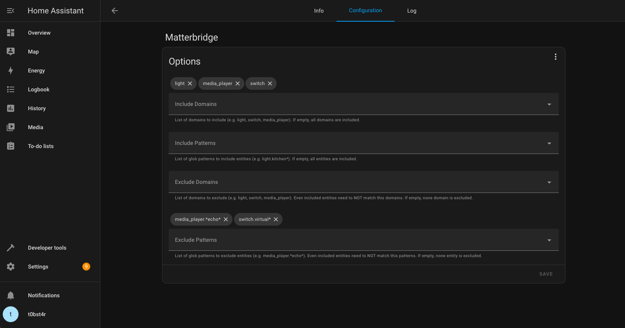
Task: Click the t0bst4r user avatar
Action: click(x=11, y=314)
